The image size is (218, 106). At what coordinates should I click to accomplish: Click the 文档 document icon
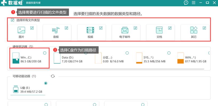coord(159,30)
